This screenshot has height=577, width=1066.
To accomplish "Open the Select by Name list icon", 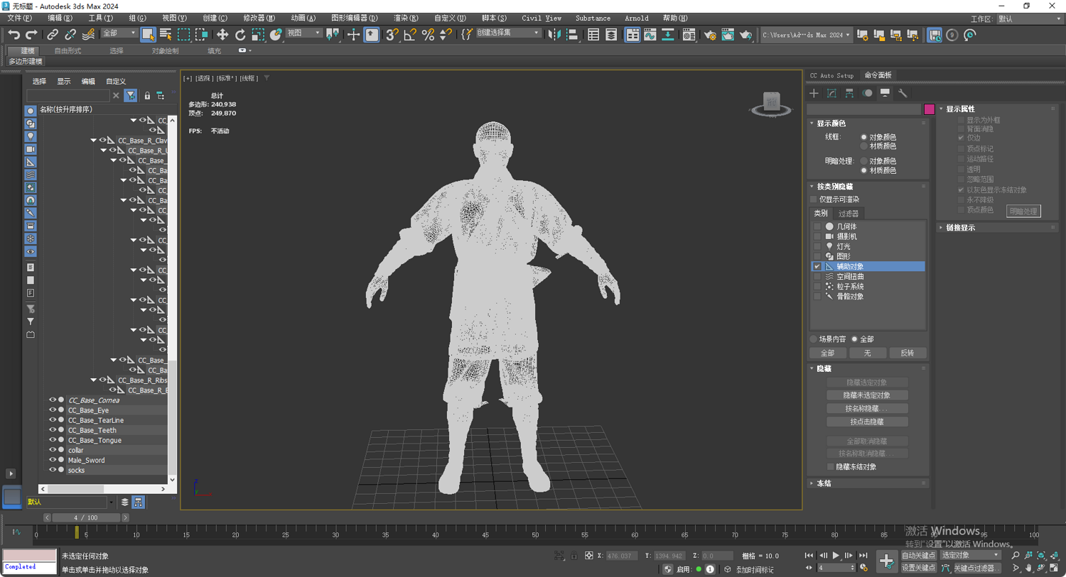I will point(166,35).
